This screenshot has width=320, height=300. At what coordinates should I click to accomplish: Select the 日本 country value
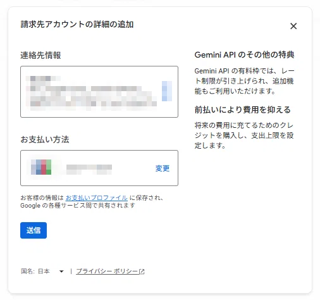(44, 271)
